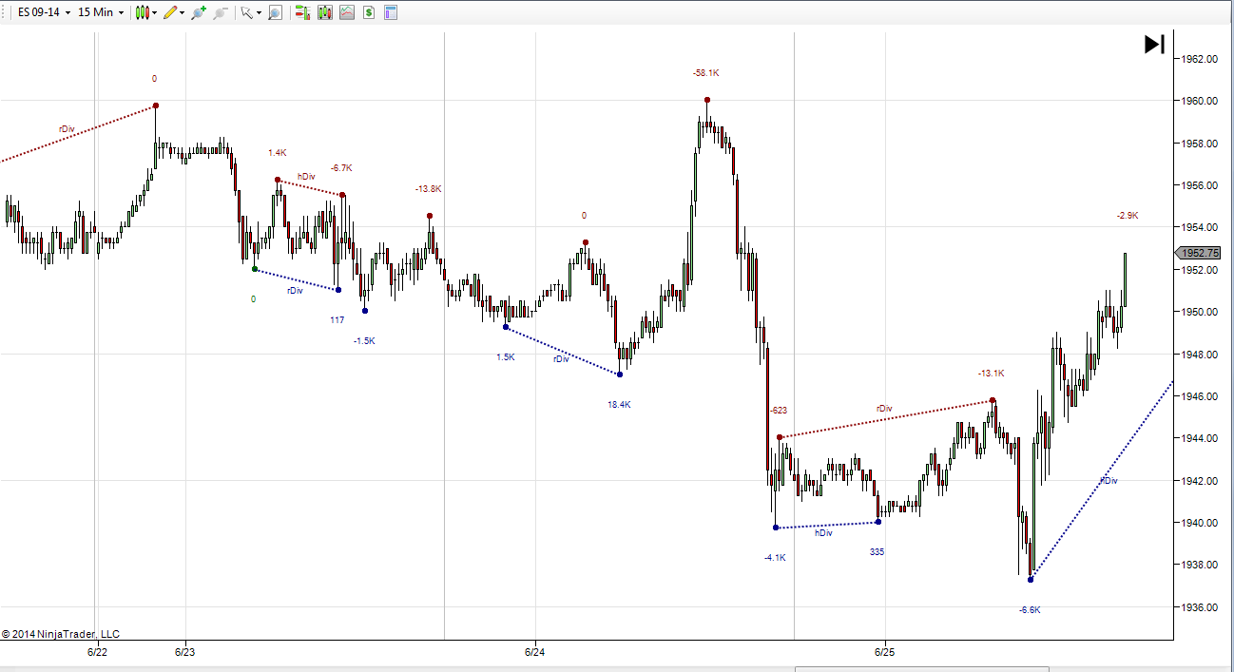This screenshot has height=672, width=1234.
Task: Click the -6.6K blue label
Action: [x=1030, y=609]
